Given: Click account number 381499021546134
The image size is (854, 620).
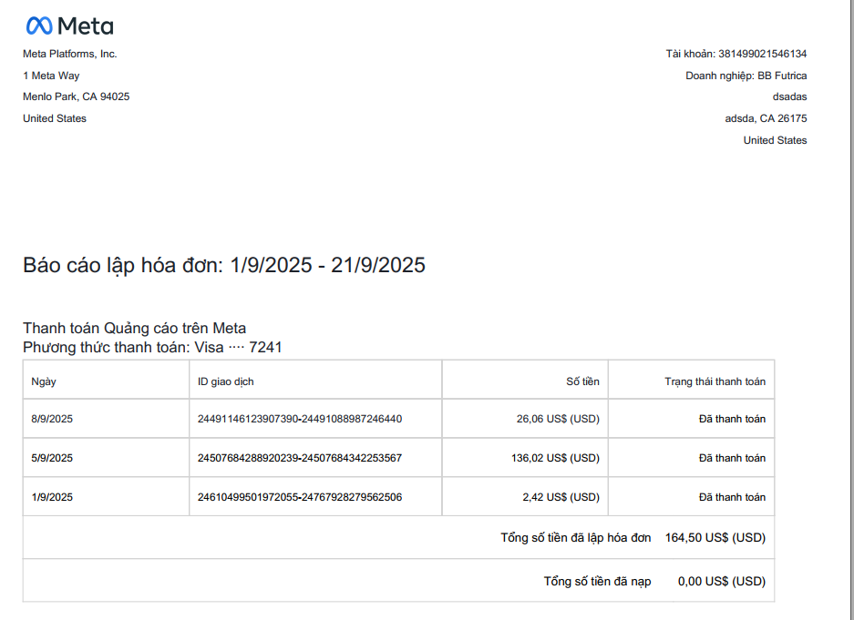Looking at the screenshot, I should [x=763, y=54].
